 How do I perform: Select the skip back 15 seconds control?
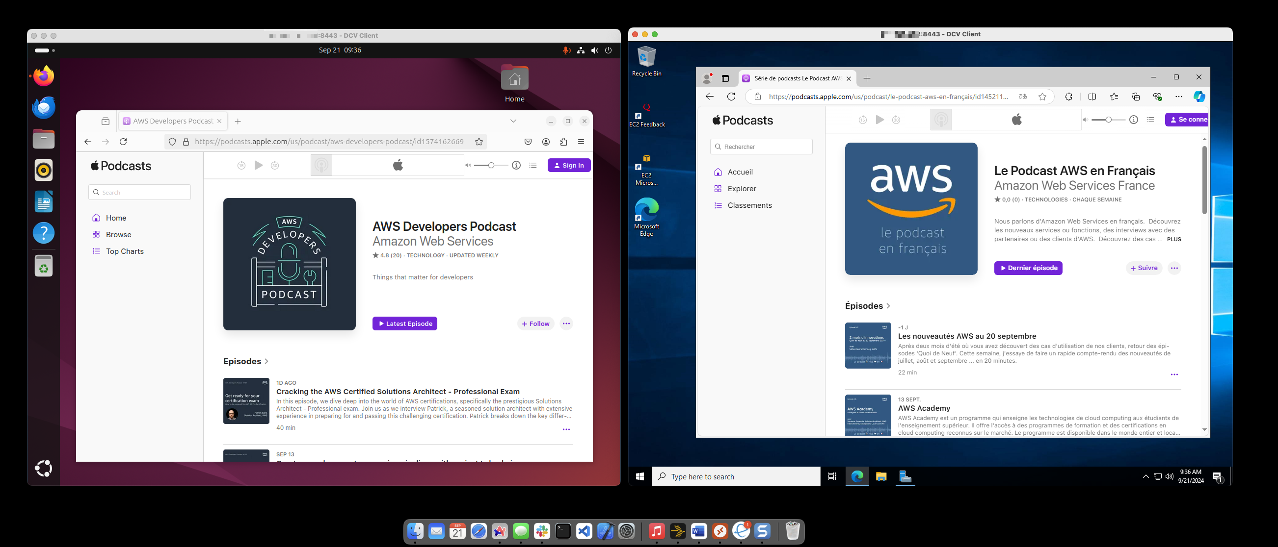point(241,165)
